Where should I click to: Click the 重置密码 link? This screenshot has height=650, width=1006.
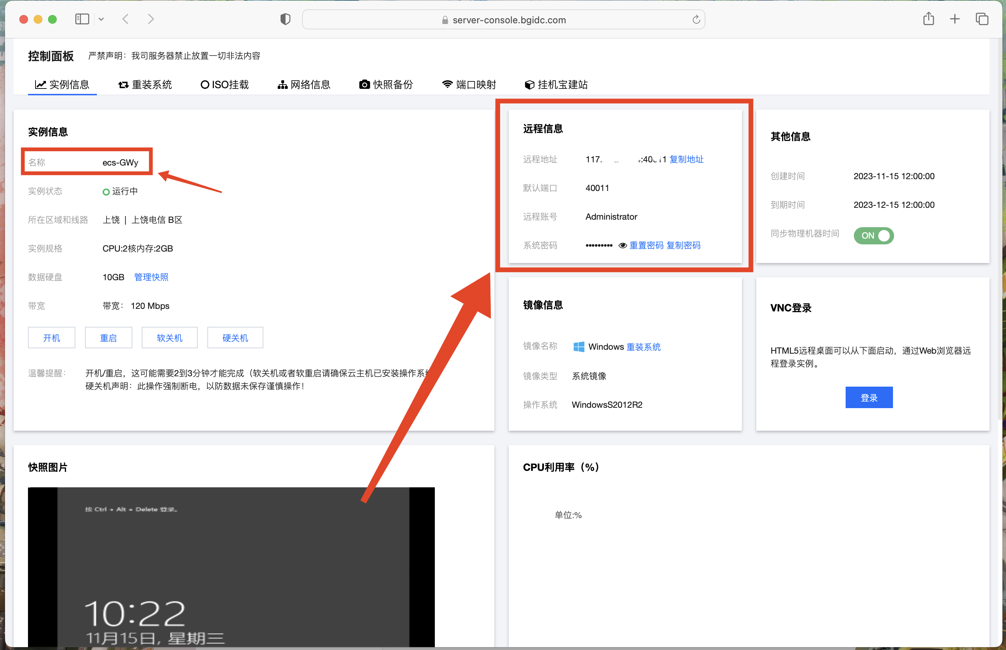646,246
